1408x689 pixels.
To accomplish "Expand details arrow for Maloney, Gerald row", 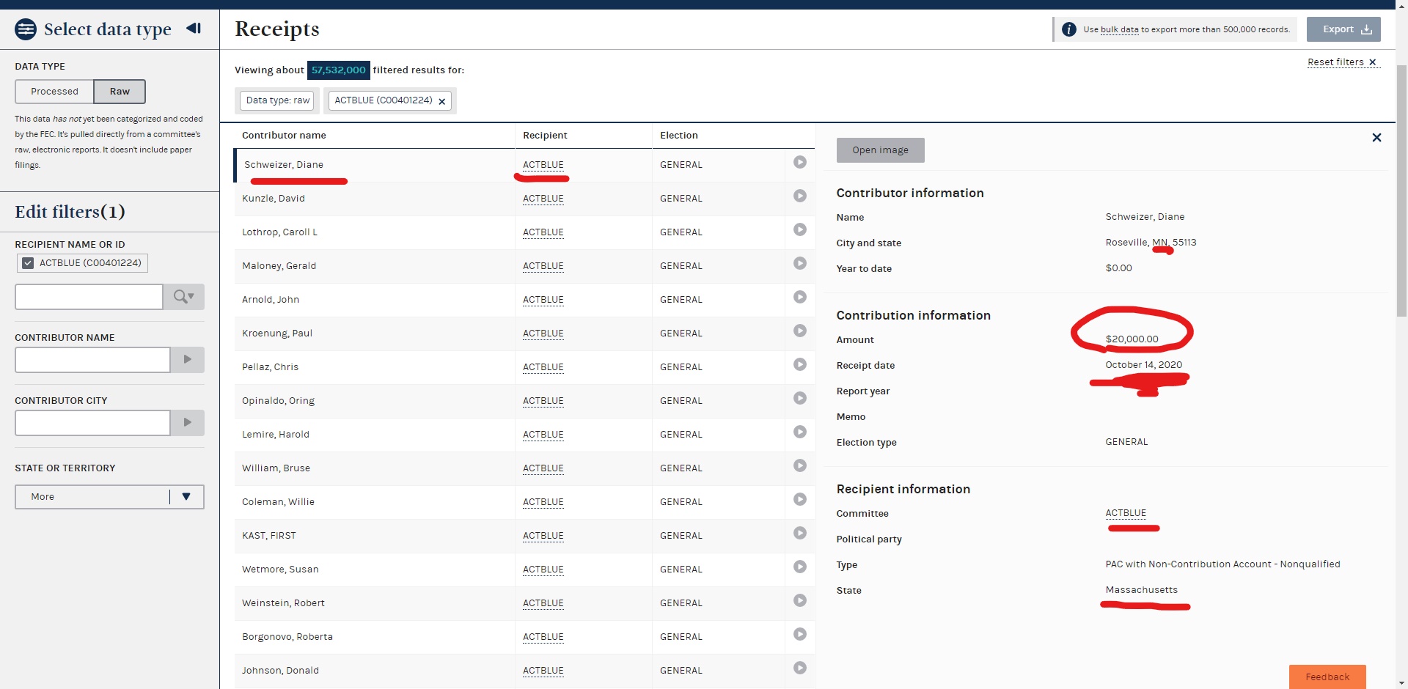I will [x=800, y=263].
